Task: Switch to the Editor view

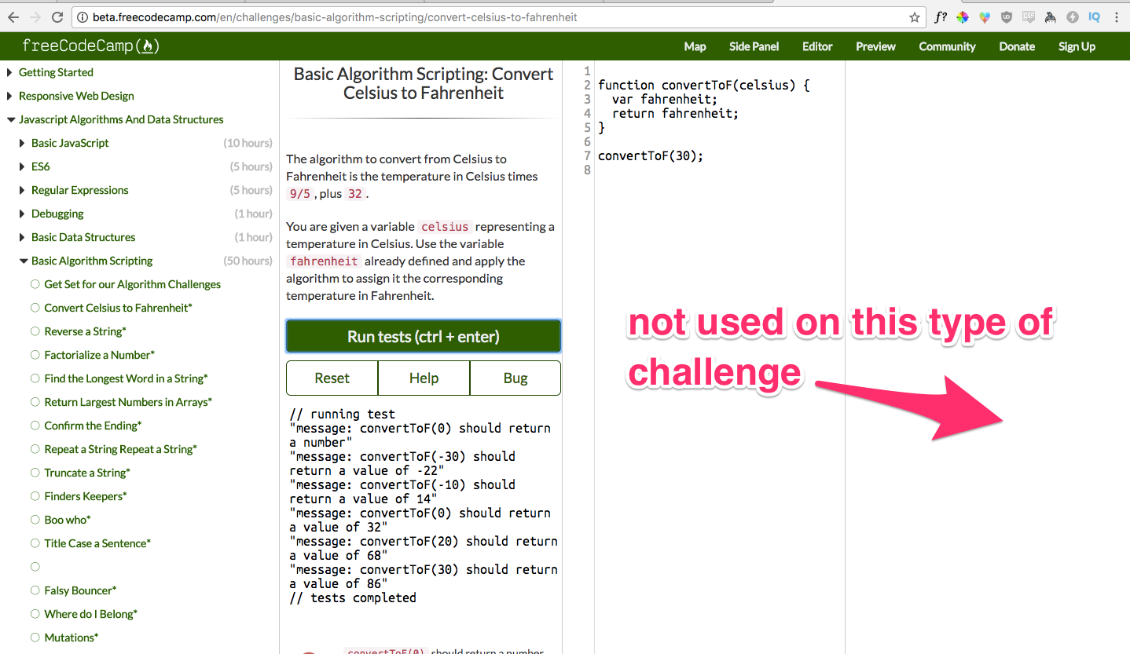Action: coord(816,46)
